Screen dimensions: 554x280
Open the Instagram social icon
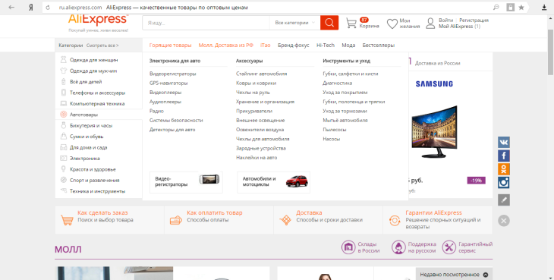(504, 183)
